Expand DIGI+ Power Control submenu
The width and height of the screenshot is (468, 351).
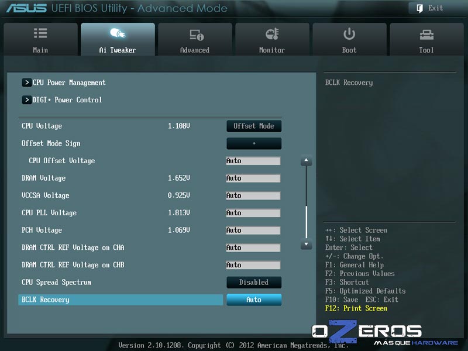tap(67, 99)
